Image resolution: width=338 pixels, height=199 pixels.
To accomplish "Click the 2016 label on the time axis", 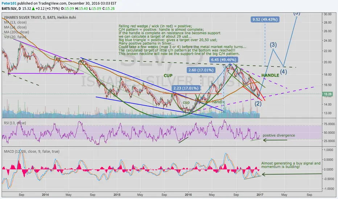I will (x=188, y=195).
